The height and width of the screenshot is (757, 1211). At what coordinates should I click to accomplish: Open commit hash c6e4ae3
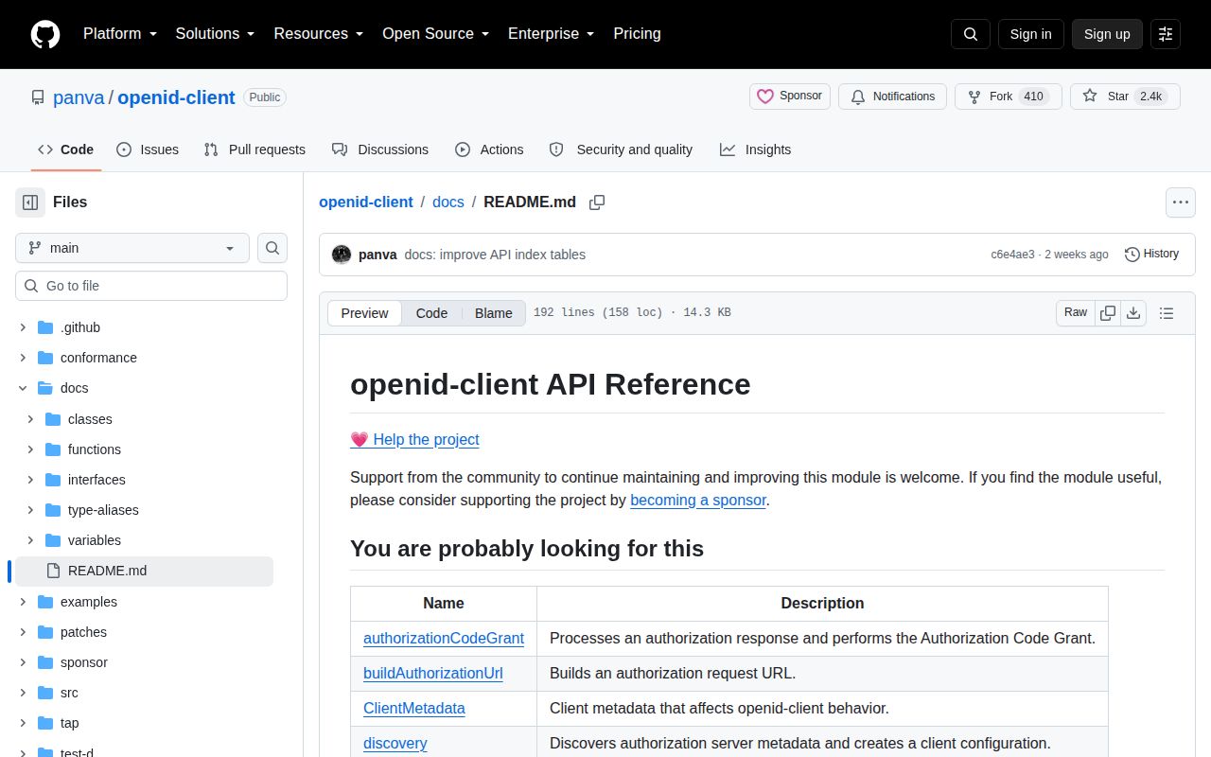(1013, 255)
